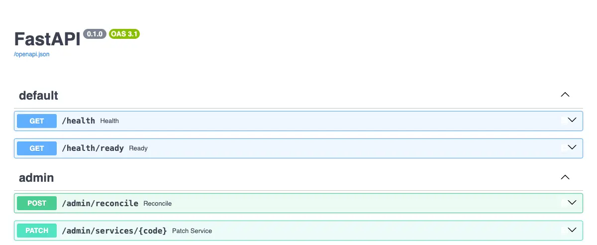
Task: Expand the /admin/services/{code} row arrow
Action: pos(572,230)
